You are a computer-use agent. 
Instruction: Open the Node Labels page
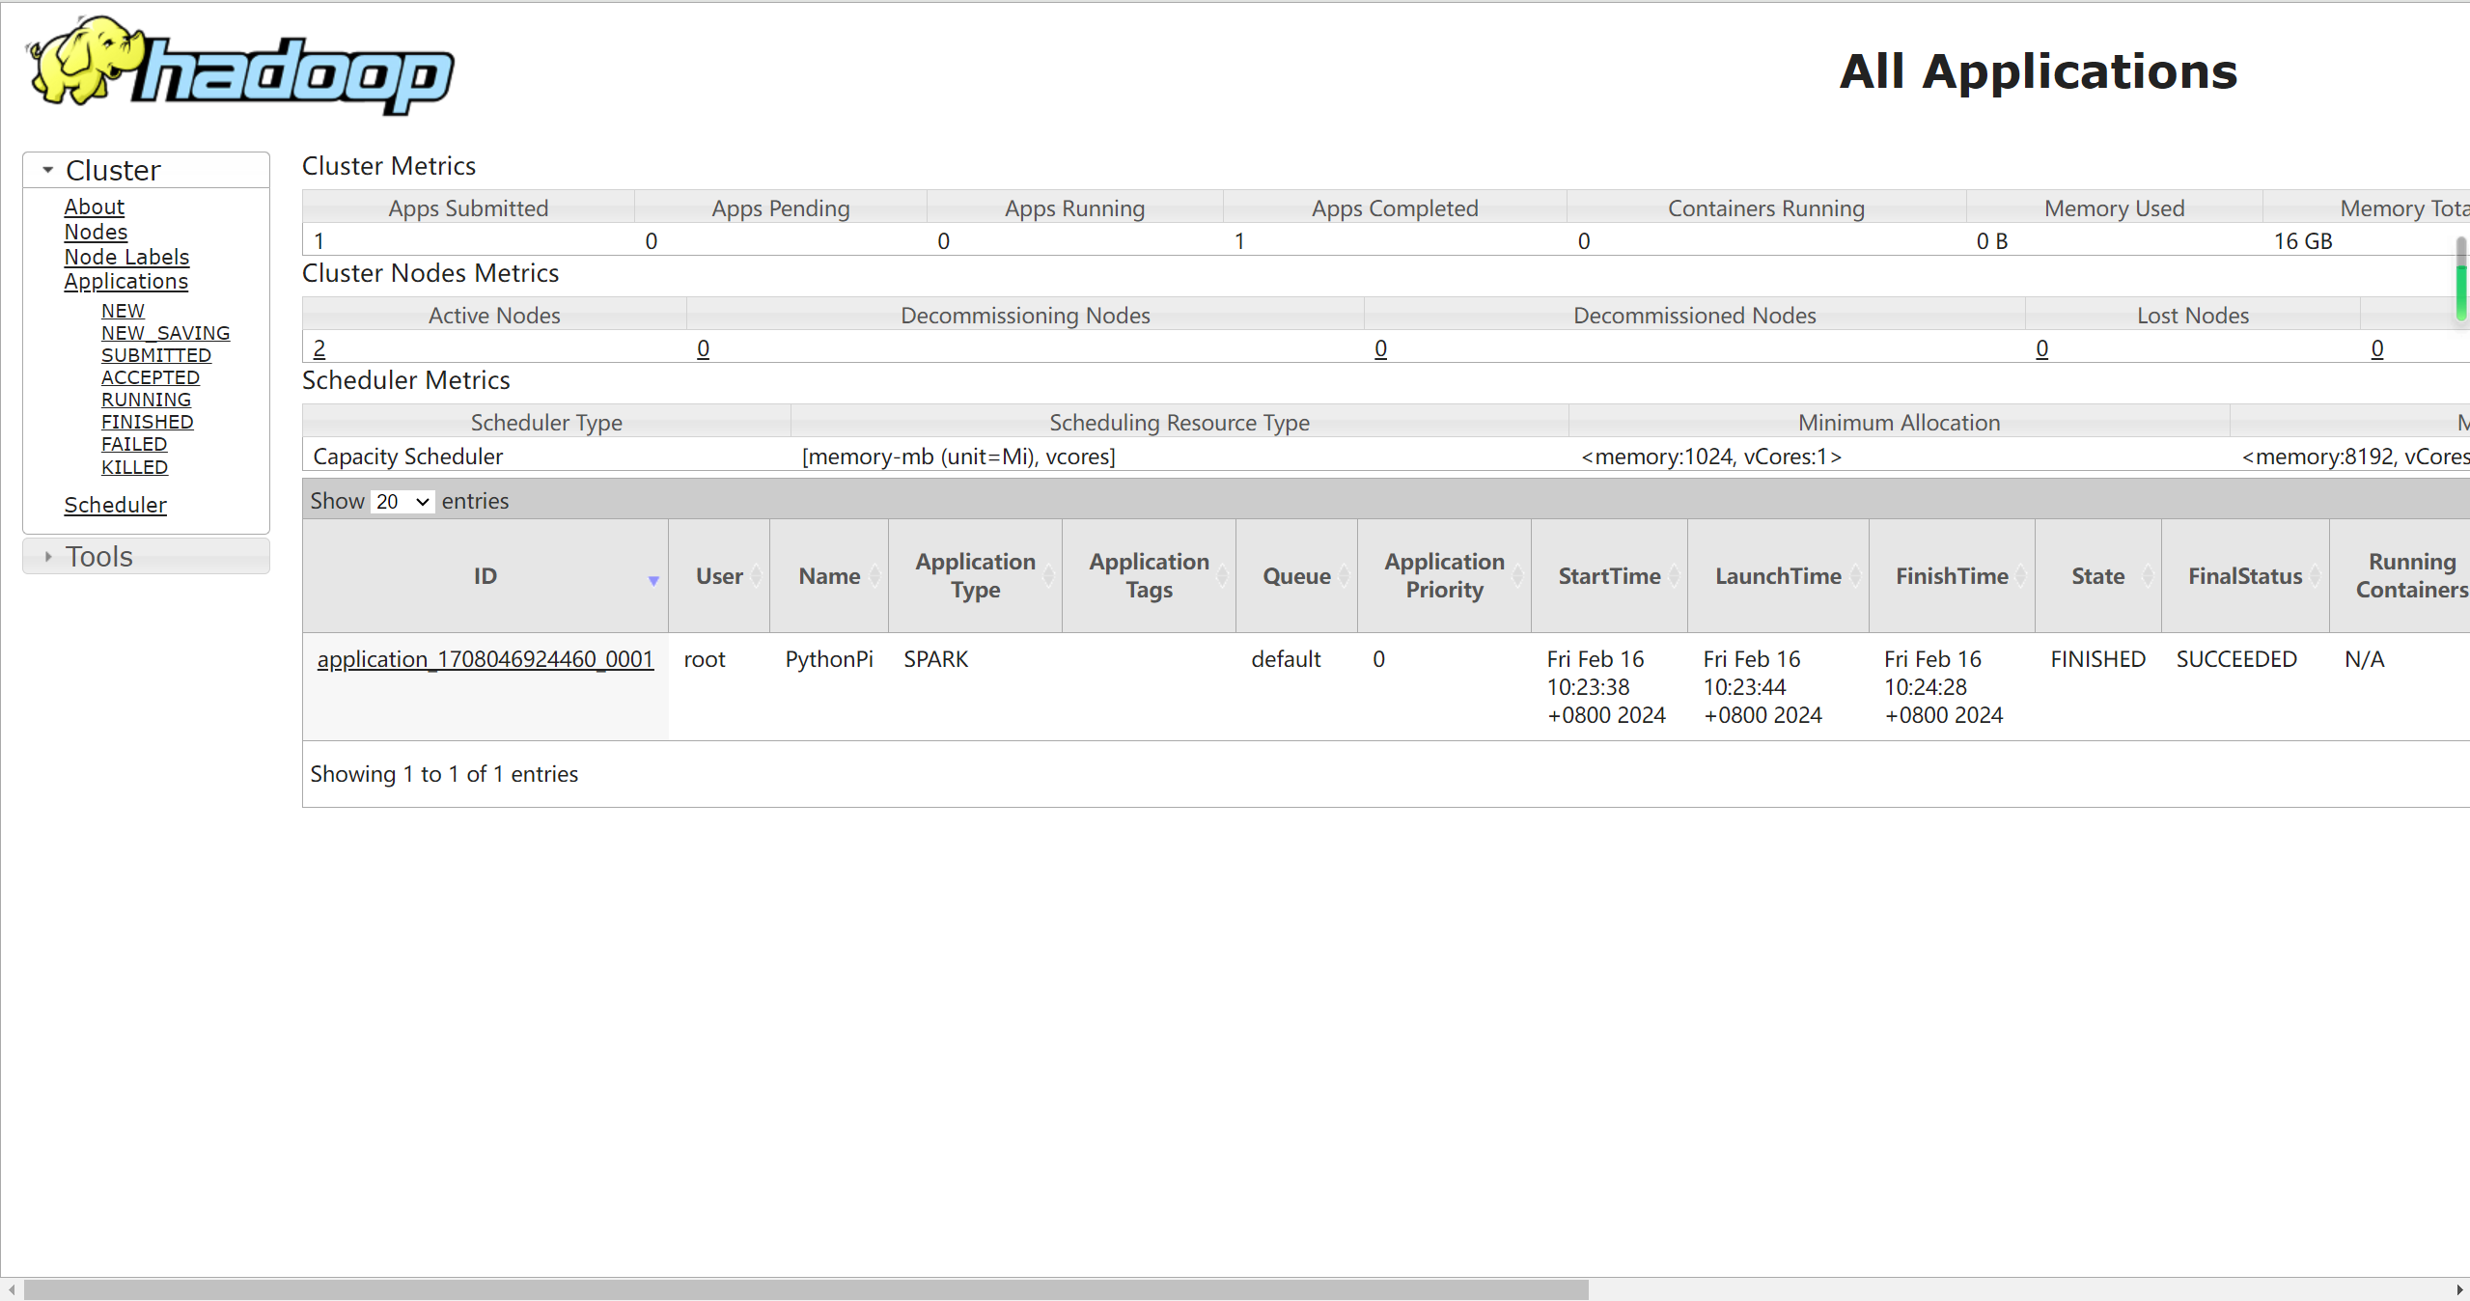pos(126,257)
